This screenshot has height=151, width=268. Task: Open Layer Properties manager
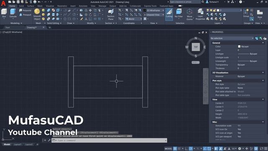(x=200, y=14)
